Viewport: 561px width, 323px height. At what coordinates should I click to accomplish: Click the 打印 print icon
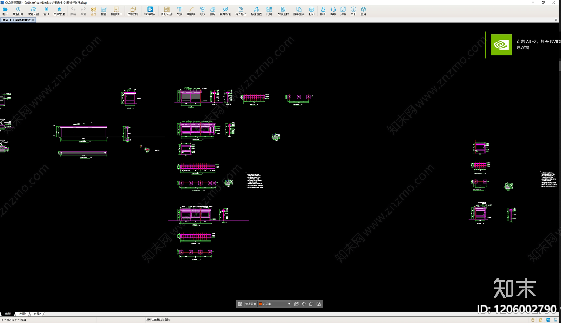[x=311, y=11]
